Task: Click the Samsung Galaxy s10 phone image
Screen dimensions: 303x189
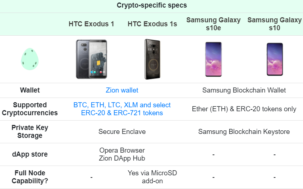Action: click(x=275, y=59)
